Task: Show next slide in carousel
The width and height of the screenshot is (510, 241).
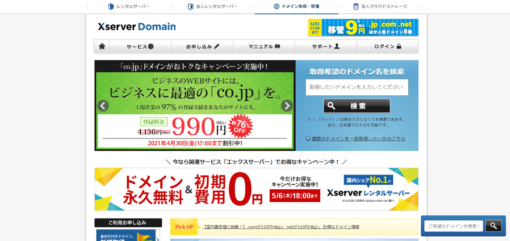Action: (287, 106)
